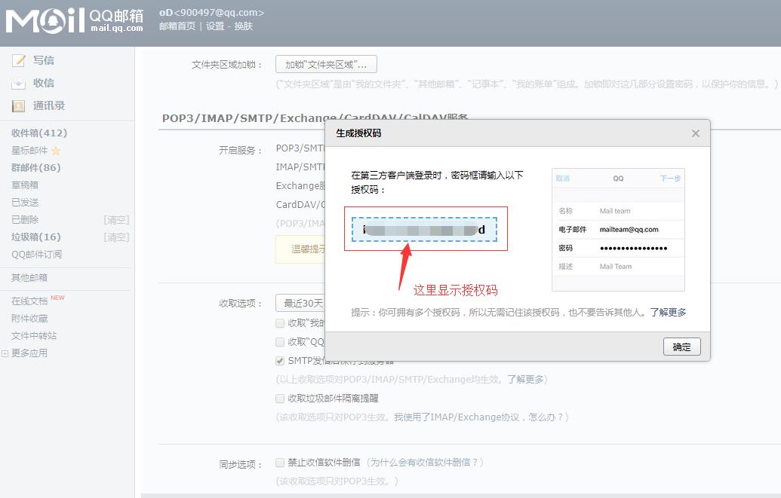Click 换肤 in the top bar

tap(243, 26)
